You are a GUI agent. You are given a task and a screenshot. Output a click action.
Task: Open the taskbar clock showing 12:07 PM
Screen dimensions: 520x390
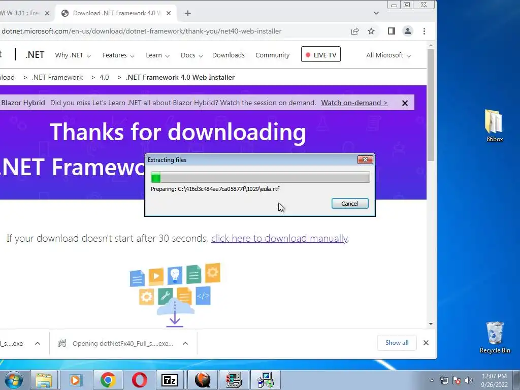[x=494, y=380]
